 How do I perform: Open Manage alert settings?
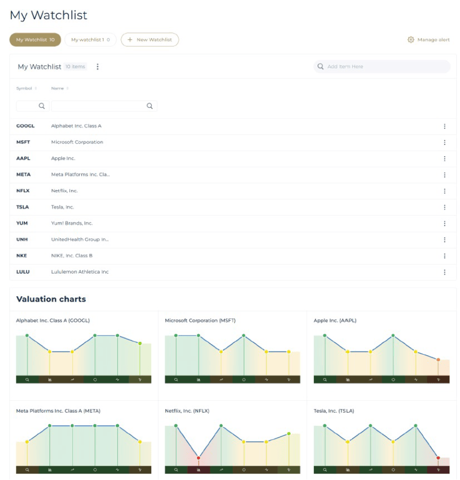(x=429, y=40)
